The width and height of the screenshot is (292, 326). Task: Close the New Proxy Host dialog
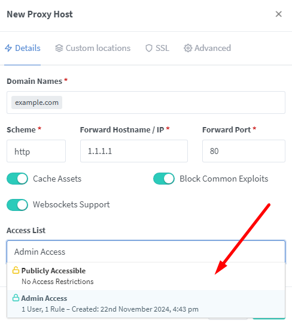point(278,14)
